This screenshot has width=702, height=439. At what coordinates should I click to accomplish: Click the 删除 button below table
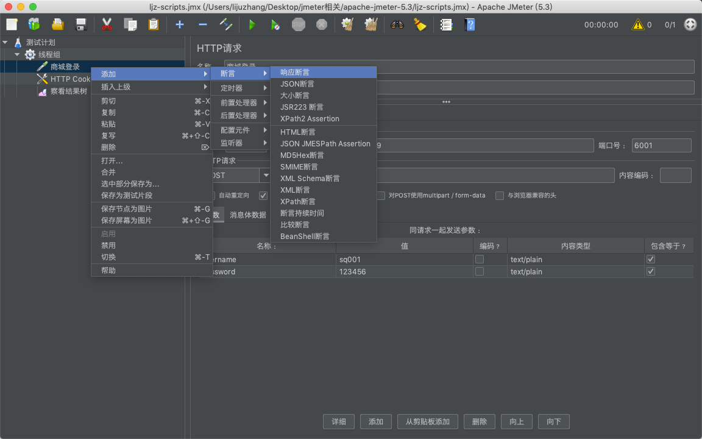pos(480,421)
